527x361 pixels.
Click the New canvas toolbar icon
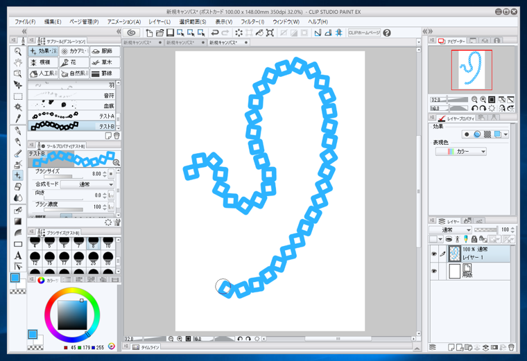pos(149,33)
